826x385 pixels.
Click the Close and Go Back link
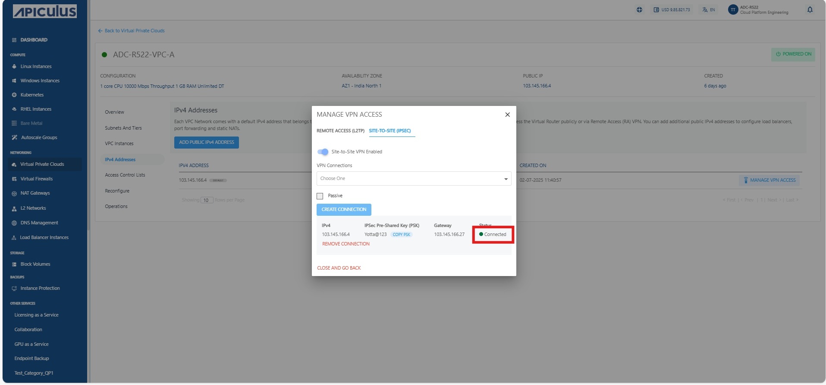(x=339, y=268)
